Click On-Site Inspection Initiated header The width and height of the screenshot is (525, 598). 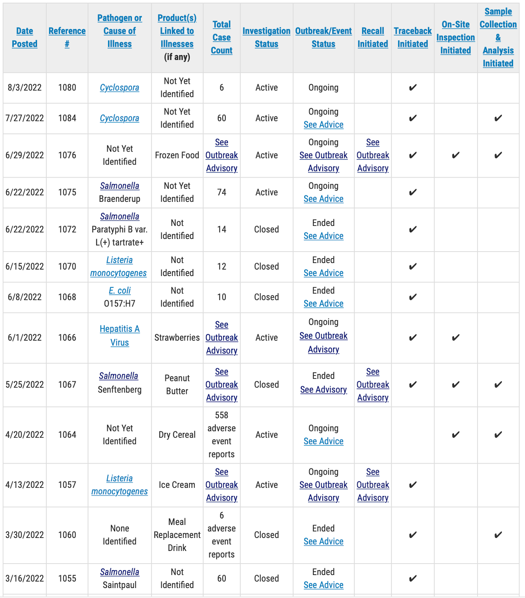(x=456, y=38)
